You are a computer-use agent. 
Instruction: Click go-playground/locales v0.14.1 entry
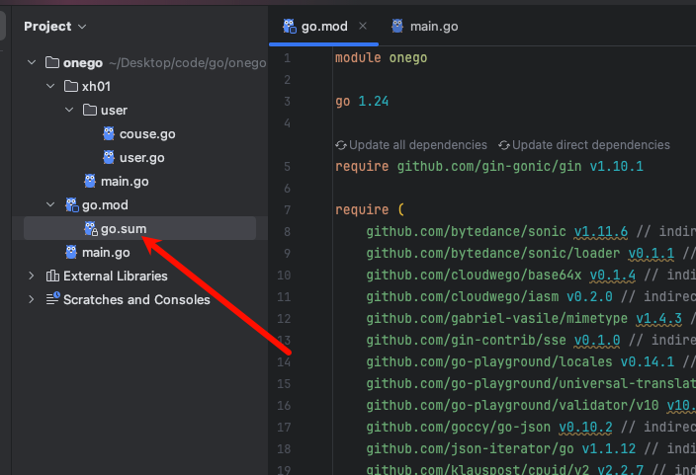[520, 361]
